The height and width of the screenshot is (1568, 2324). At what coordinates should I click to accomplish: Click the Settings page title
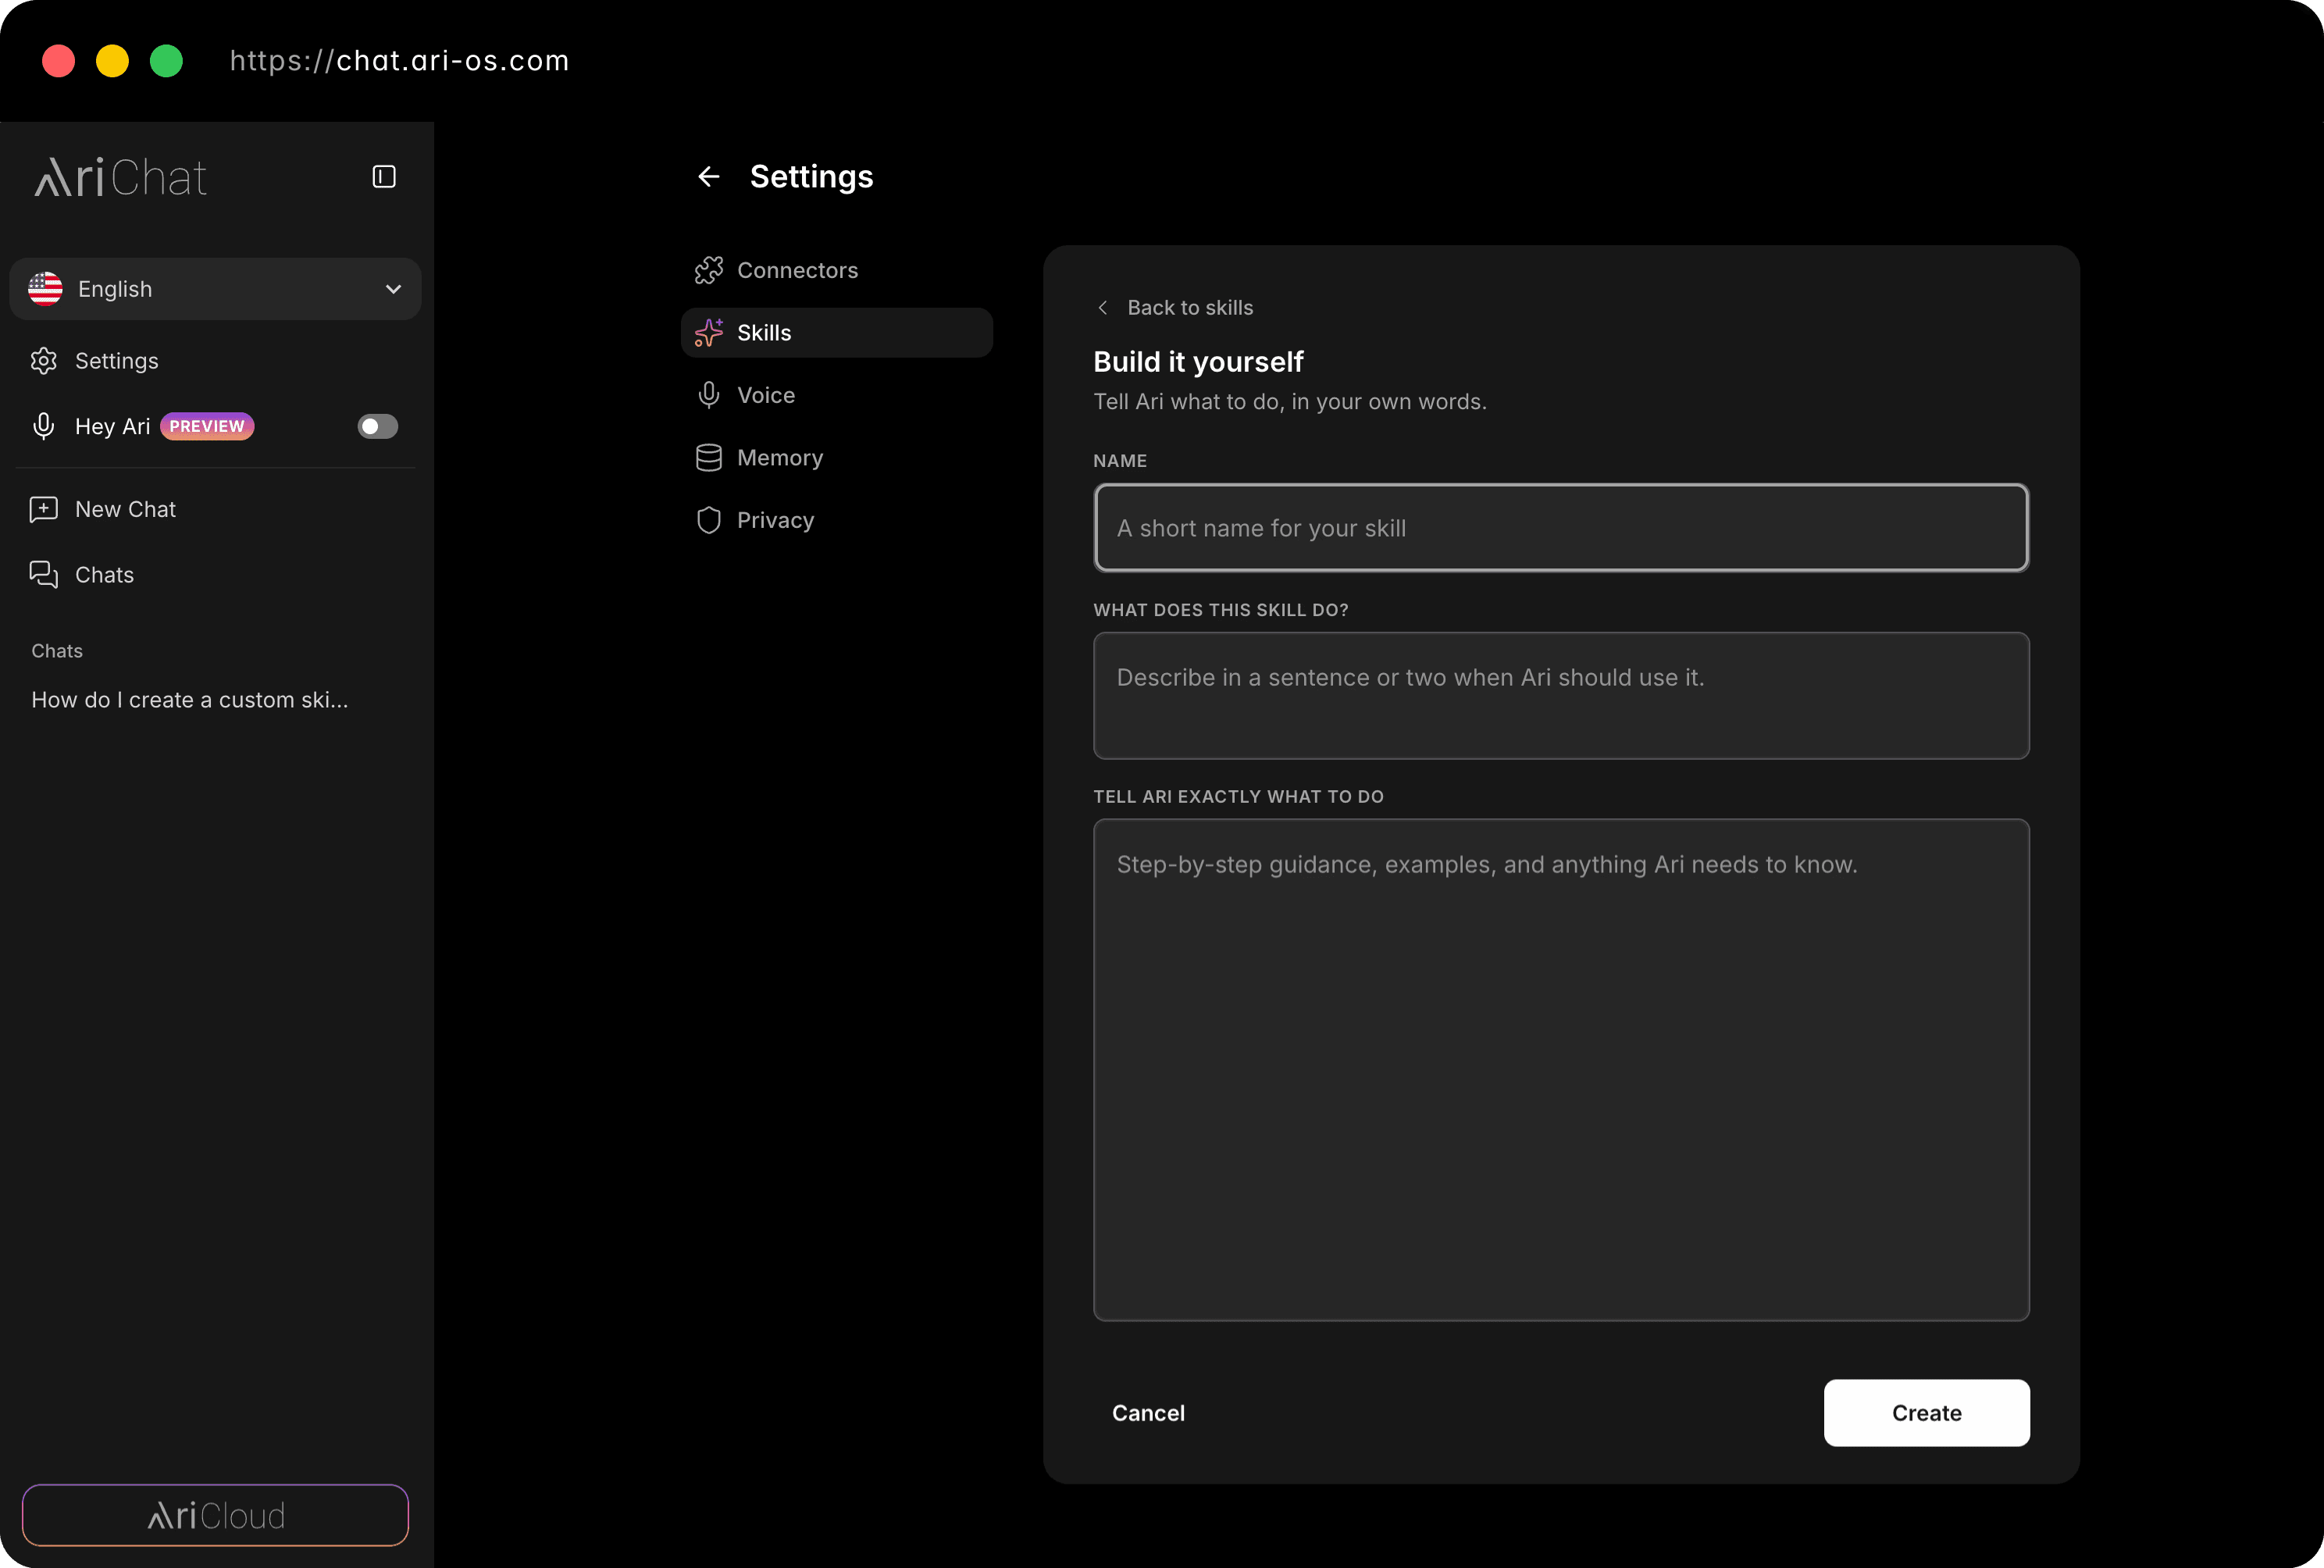(x=812, y=177)
